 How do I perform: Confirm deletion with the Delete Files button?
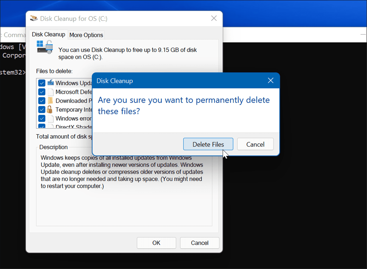[208, 144]
